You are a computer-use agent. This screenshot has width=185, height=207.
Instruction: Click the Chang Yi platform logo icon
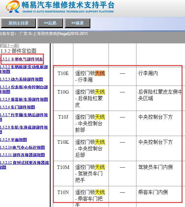click(x=13, y=7)
